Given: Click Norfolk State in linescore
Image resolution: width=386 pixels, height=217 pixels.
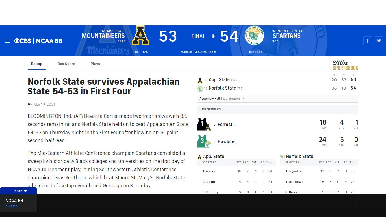Looking at the screenshot, I should pos(222,88).
